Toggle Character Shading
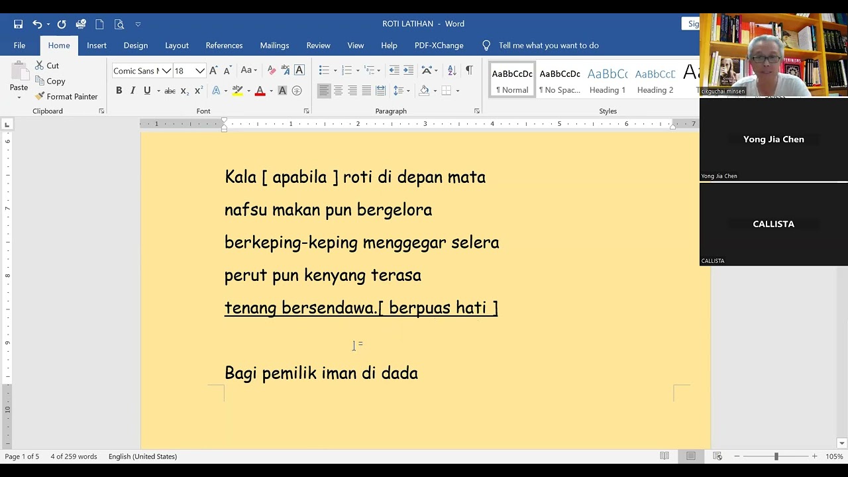This screenshot has height=477, width=848. point(282,91)
